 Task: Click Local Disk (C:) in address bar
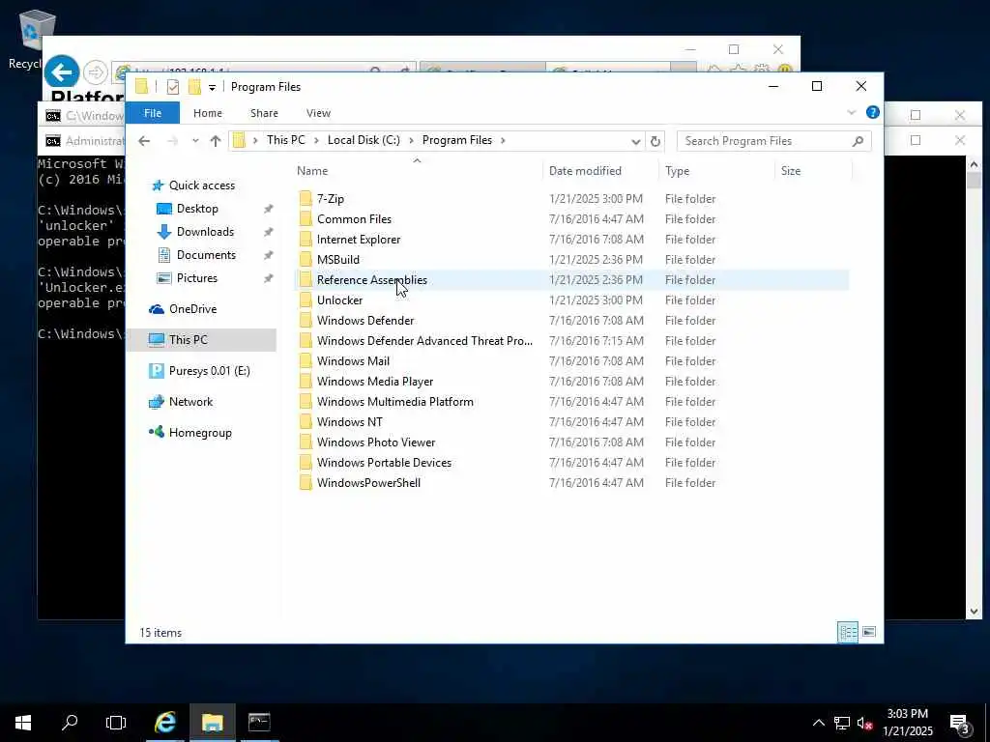click(364, 140)
